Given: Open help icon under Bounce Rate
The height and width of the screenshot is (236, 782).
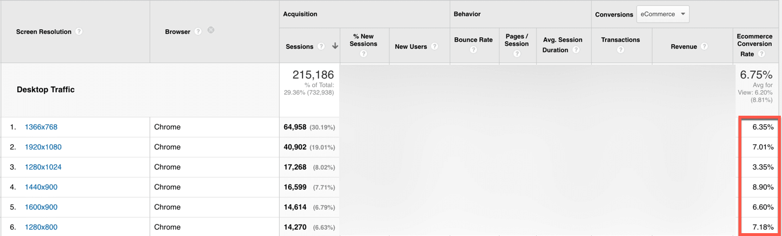Looking at the screenshot, I should click(x=473, y=50).
